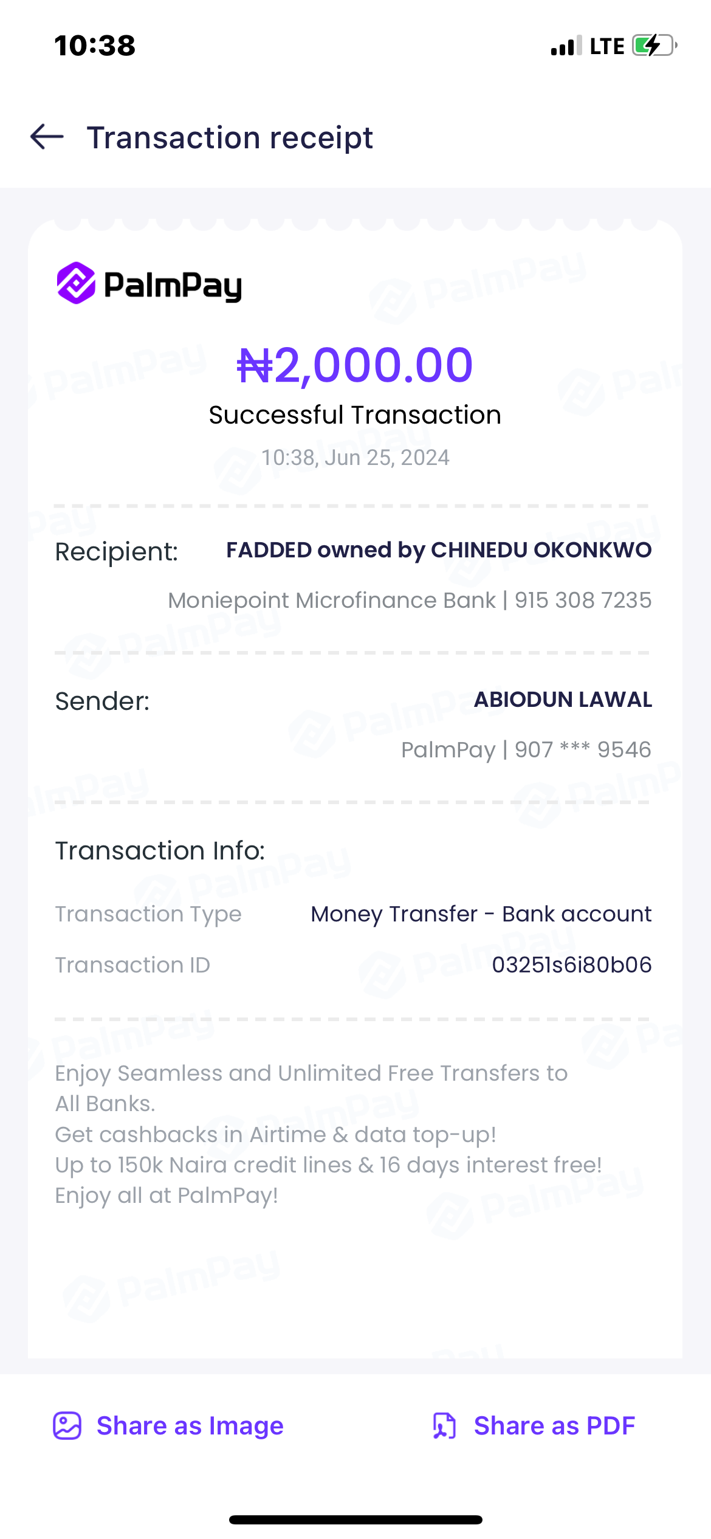Click the purple PalmPay logo icon

click(76, 283)
